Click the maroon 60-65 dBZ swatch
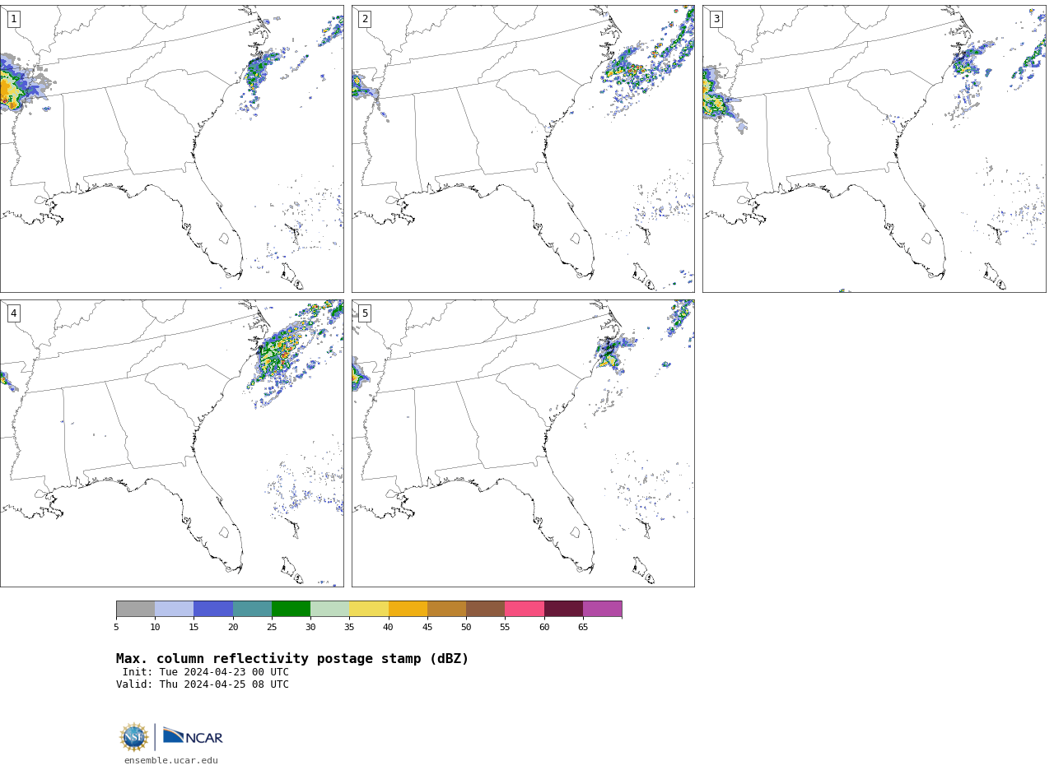Image resolution: width=1054 pixels, height=770 pixels. [x=563, y=609]
